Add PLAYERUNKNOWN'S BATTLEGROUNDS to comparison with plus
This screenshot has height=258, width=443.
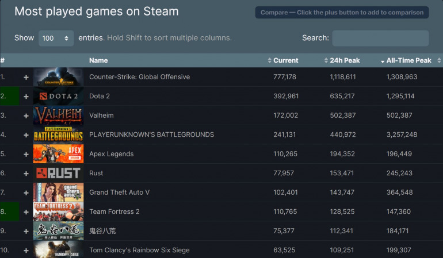pyautogui.click(x=26, y=135)
